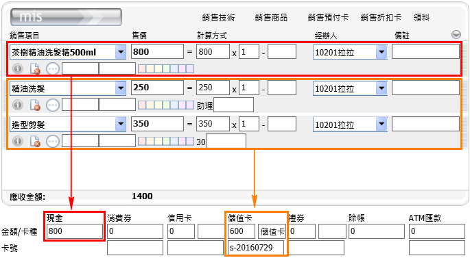This screenshot has width=470, height=258.
Task: Click quantity field in 精油洗髮 row
Action: coord(249,88)
